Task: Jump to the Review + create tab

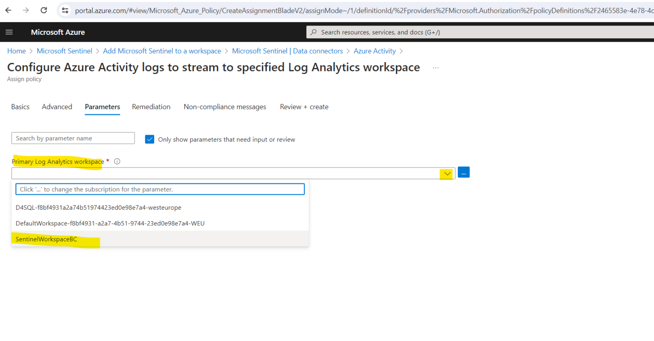Action: [304, 107]
